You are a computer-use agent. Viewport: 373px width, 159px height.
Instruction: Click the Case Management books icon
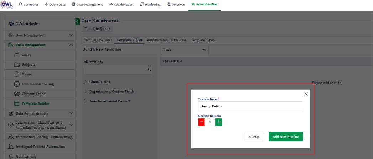click(11, 45)
